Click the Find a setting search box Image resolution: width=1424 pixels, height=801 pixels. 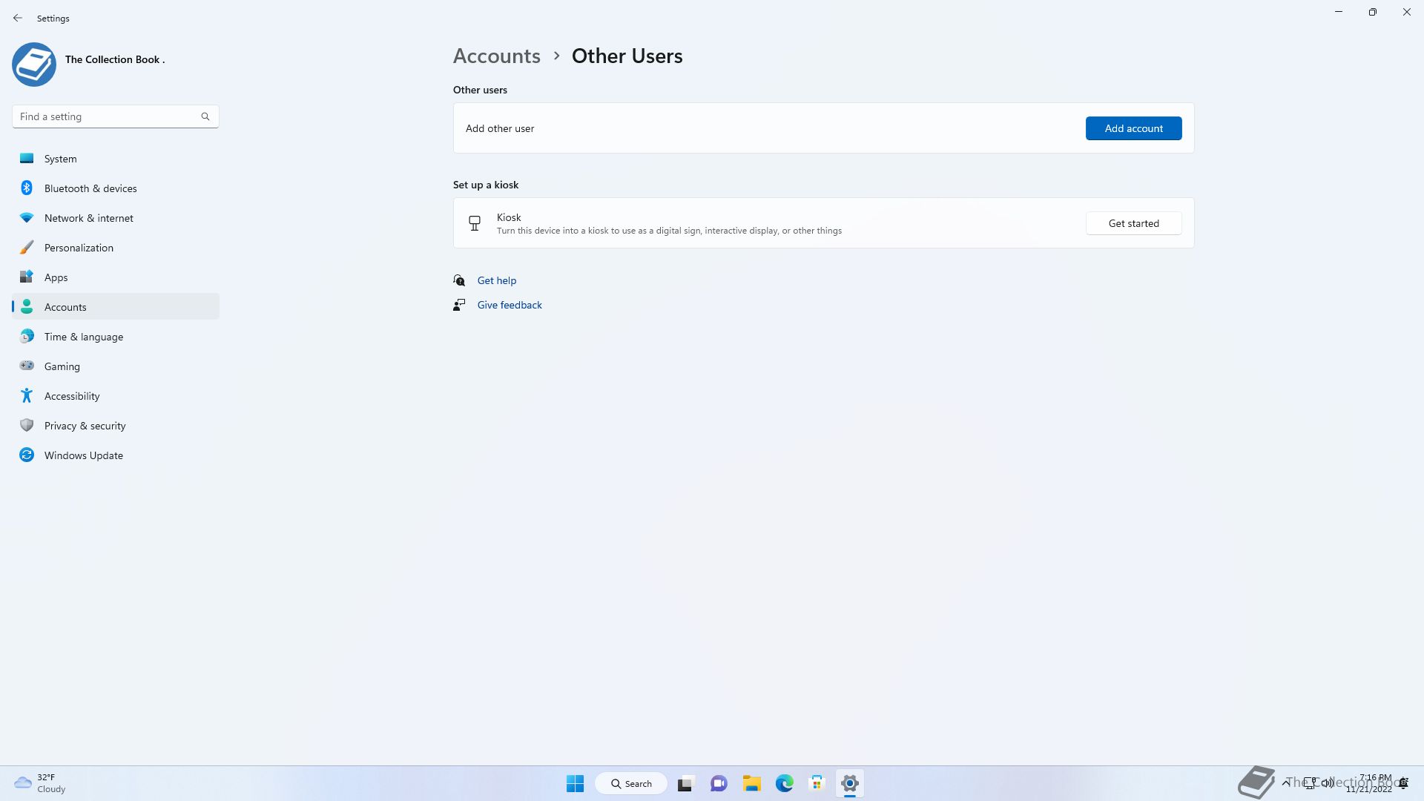(x=116, y=116)
